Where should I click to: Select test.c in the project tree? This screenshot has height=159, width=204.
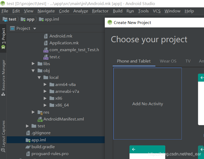(55, 57)
